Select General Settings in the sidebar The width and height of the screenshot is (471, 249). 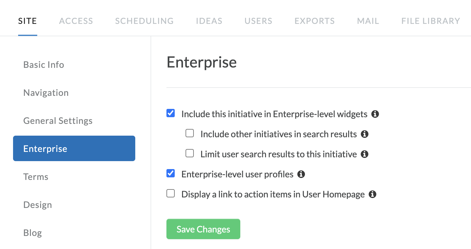click(x=58, y=121)
